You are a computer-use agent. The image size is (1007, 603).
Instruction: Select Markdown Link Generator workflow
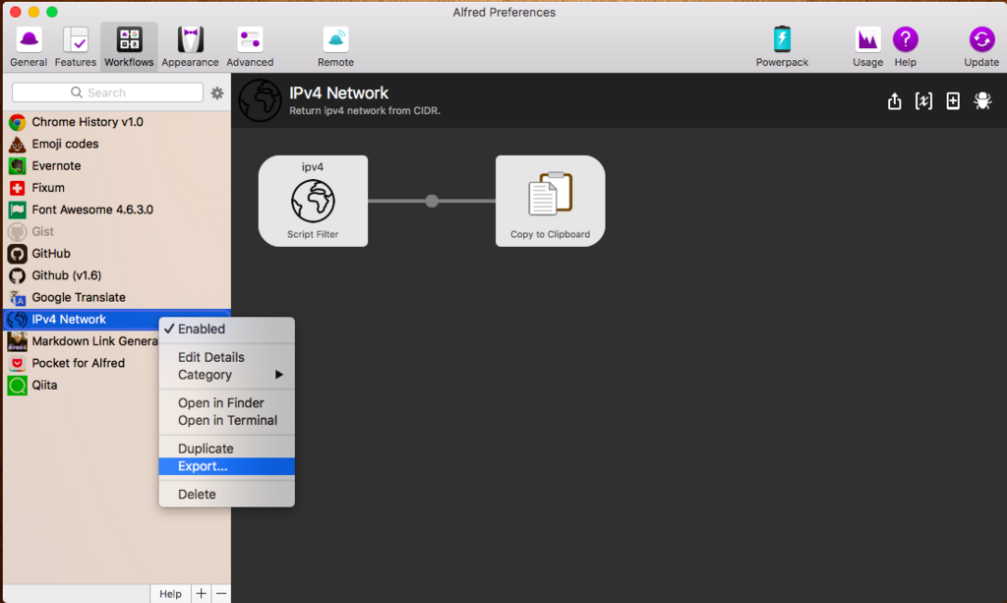point(83,341)
